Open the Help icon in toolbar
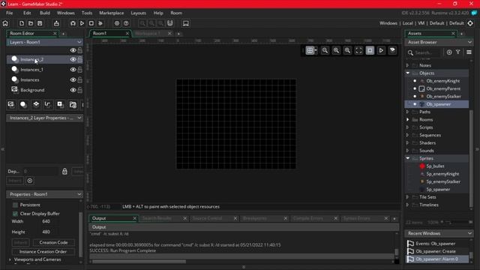Viewport: 480px width, 270px height. coord(126,23)
